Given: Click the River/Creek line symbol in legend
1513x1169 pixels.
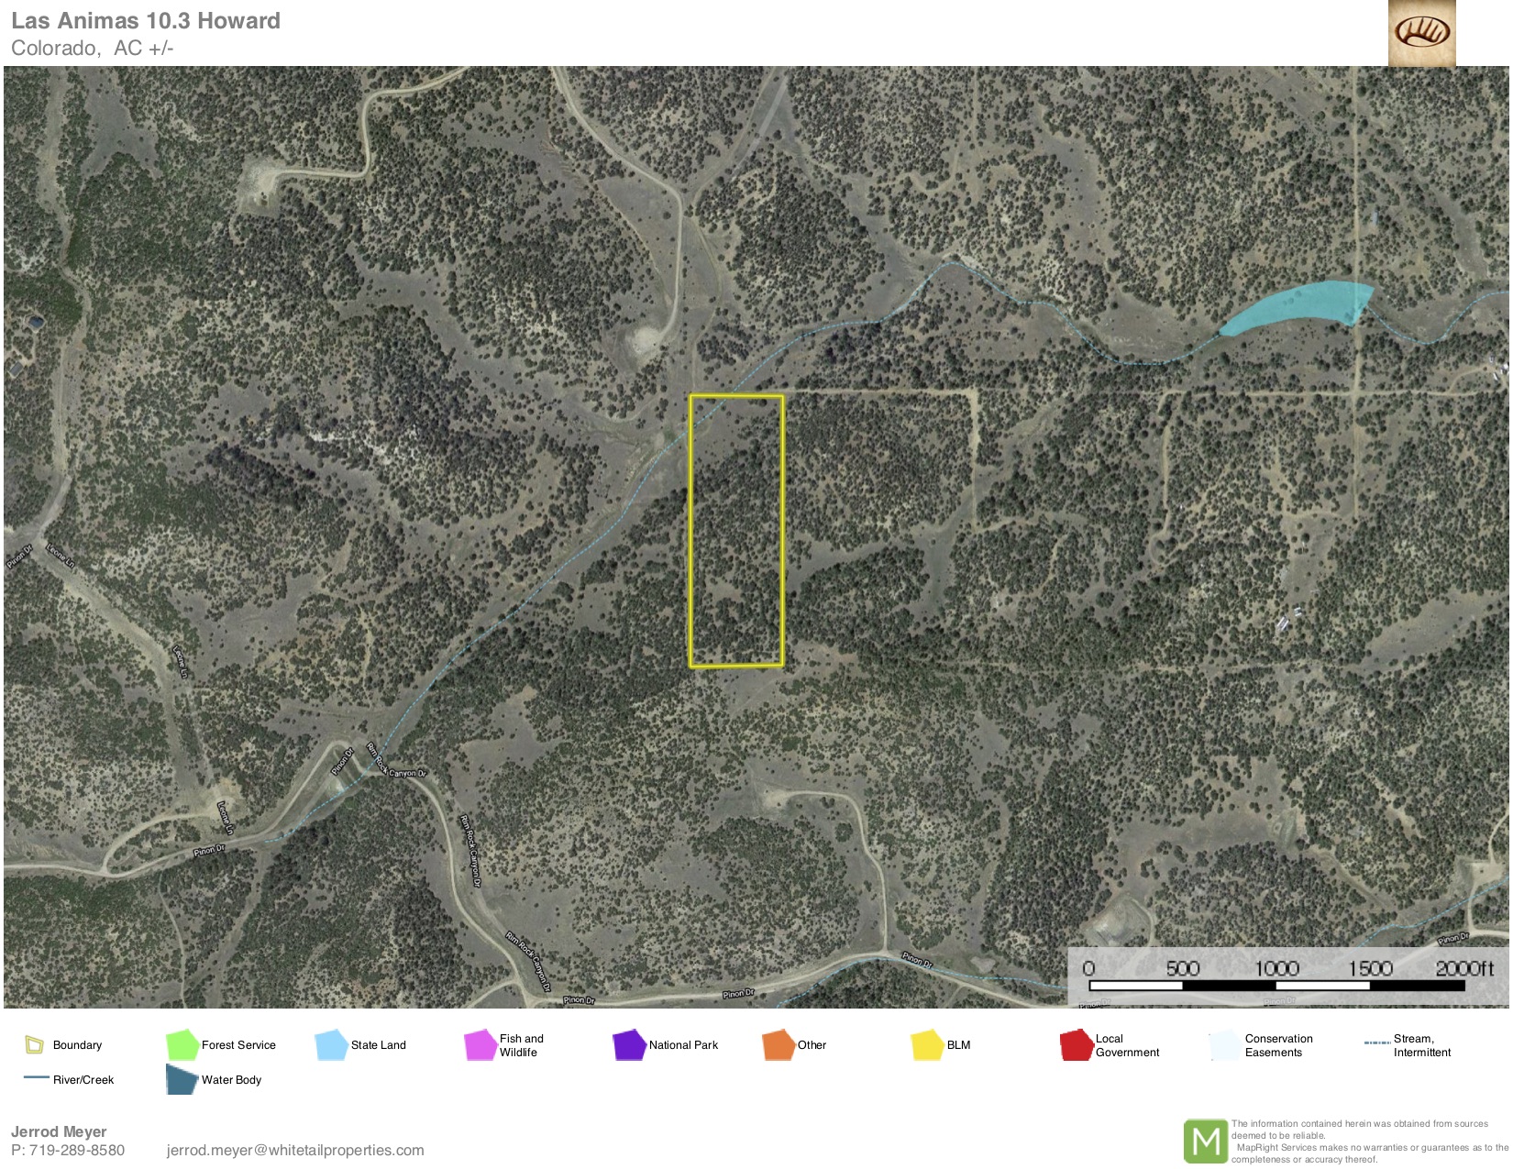Looking at the screenshot, I should coord(37,1078).
